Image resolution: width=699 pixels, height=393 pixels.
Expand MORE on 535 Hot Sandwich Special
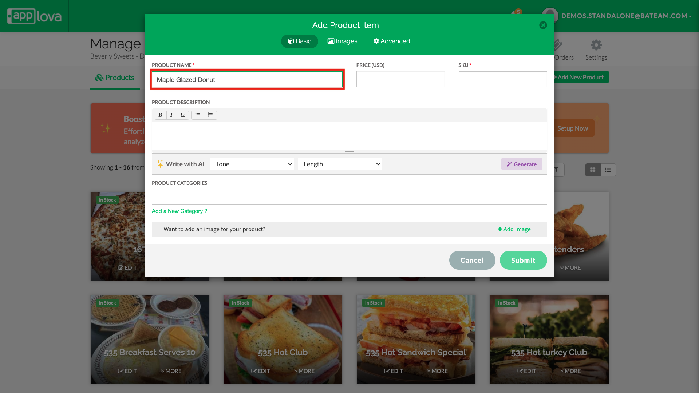(x=437, y=371)
